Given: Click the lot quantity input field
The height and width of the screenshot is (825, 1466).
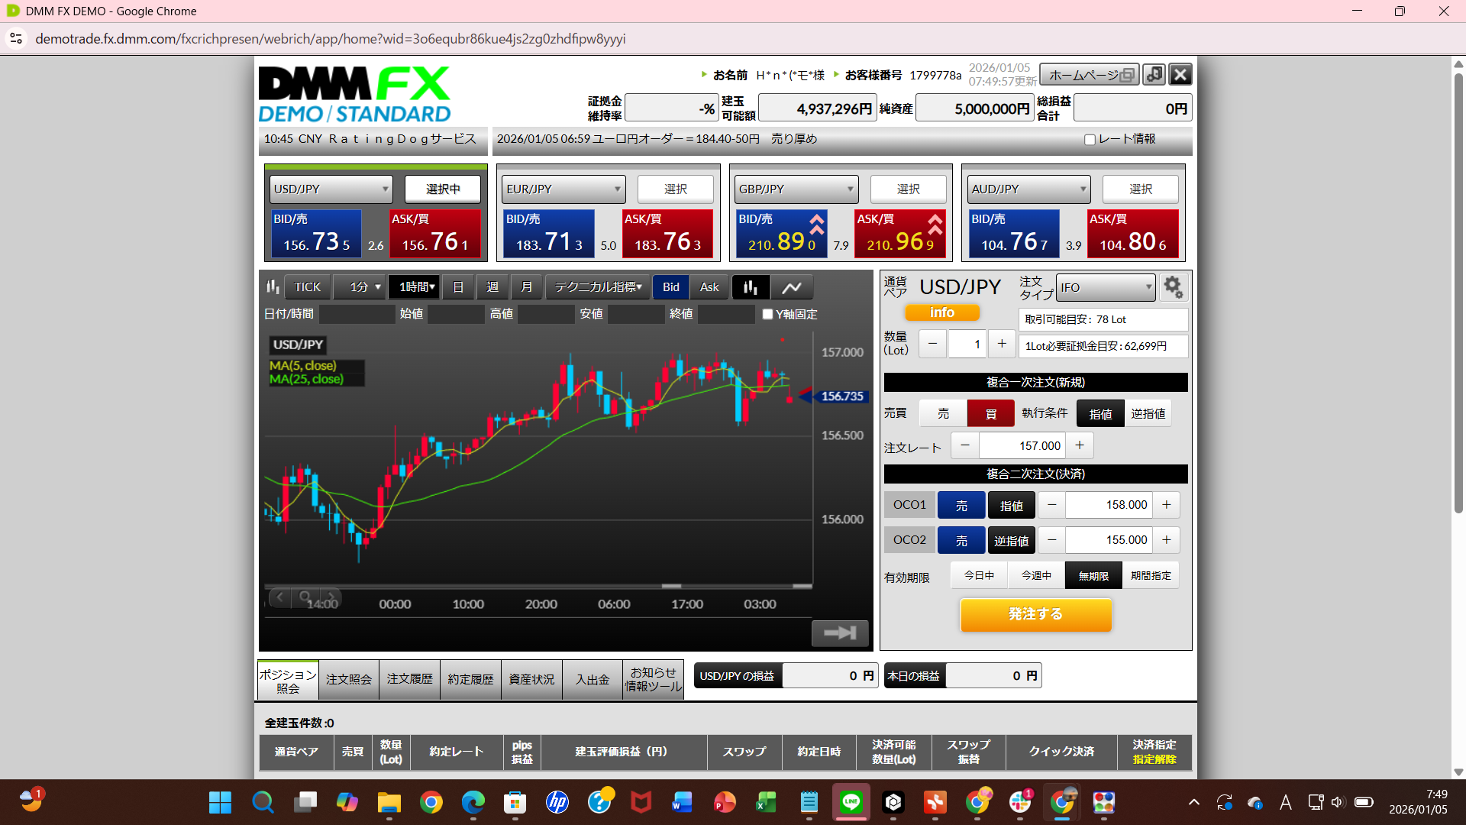Looking at the screenshot, I should point(967,345).
